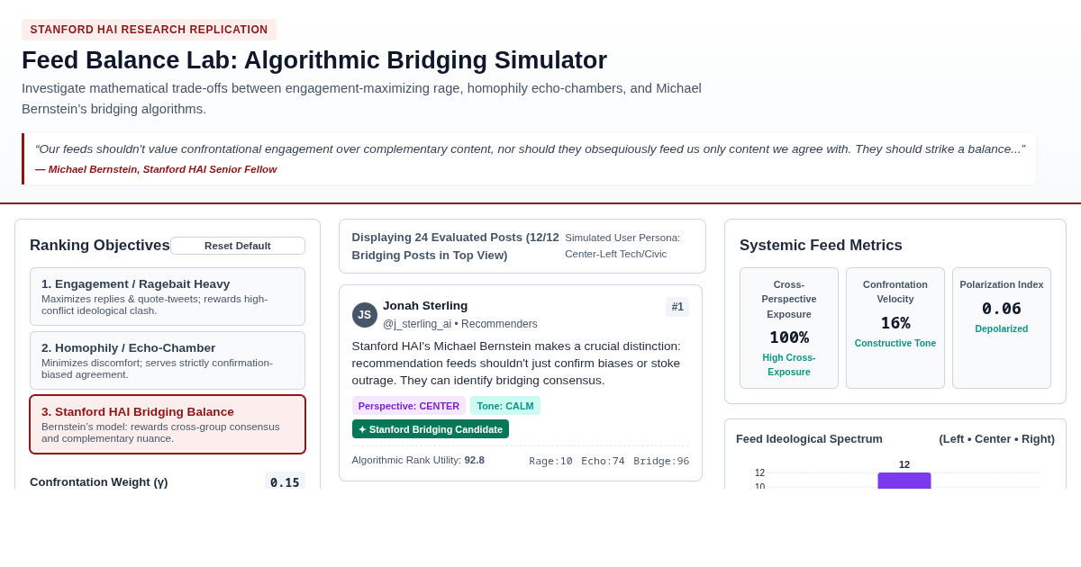Click the Tone: CALM tag
The width and height of the screenshot is (1081, 567).
[x=505, y=406]
